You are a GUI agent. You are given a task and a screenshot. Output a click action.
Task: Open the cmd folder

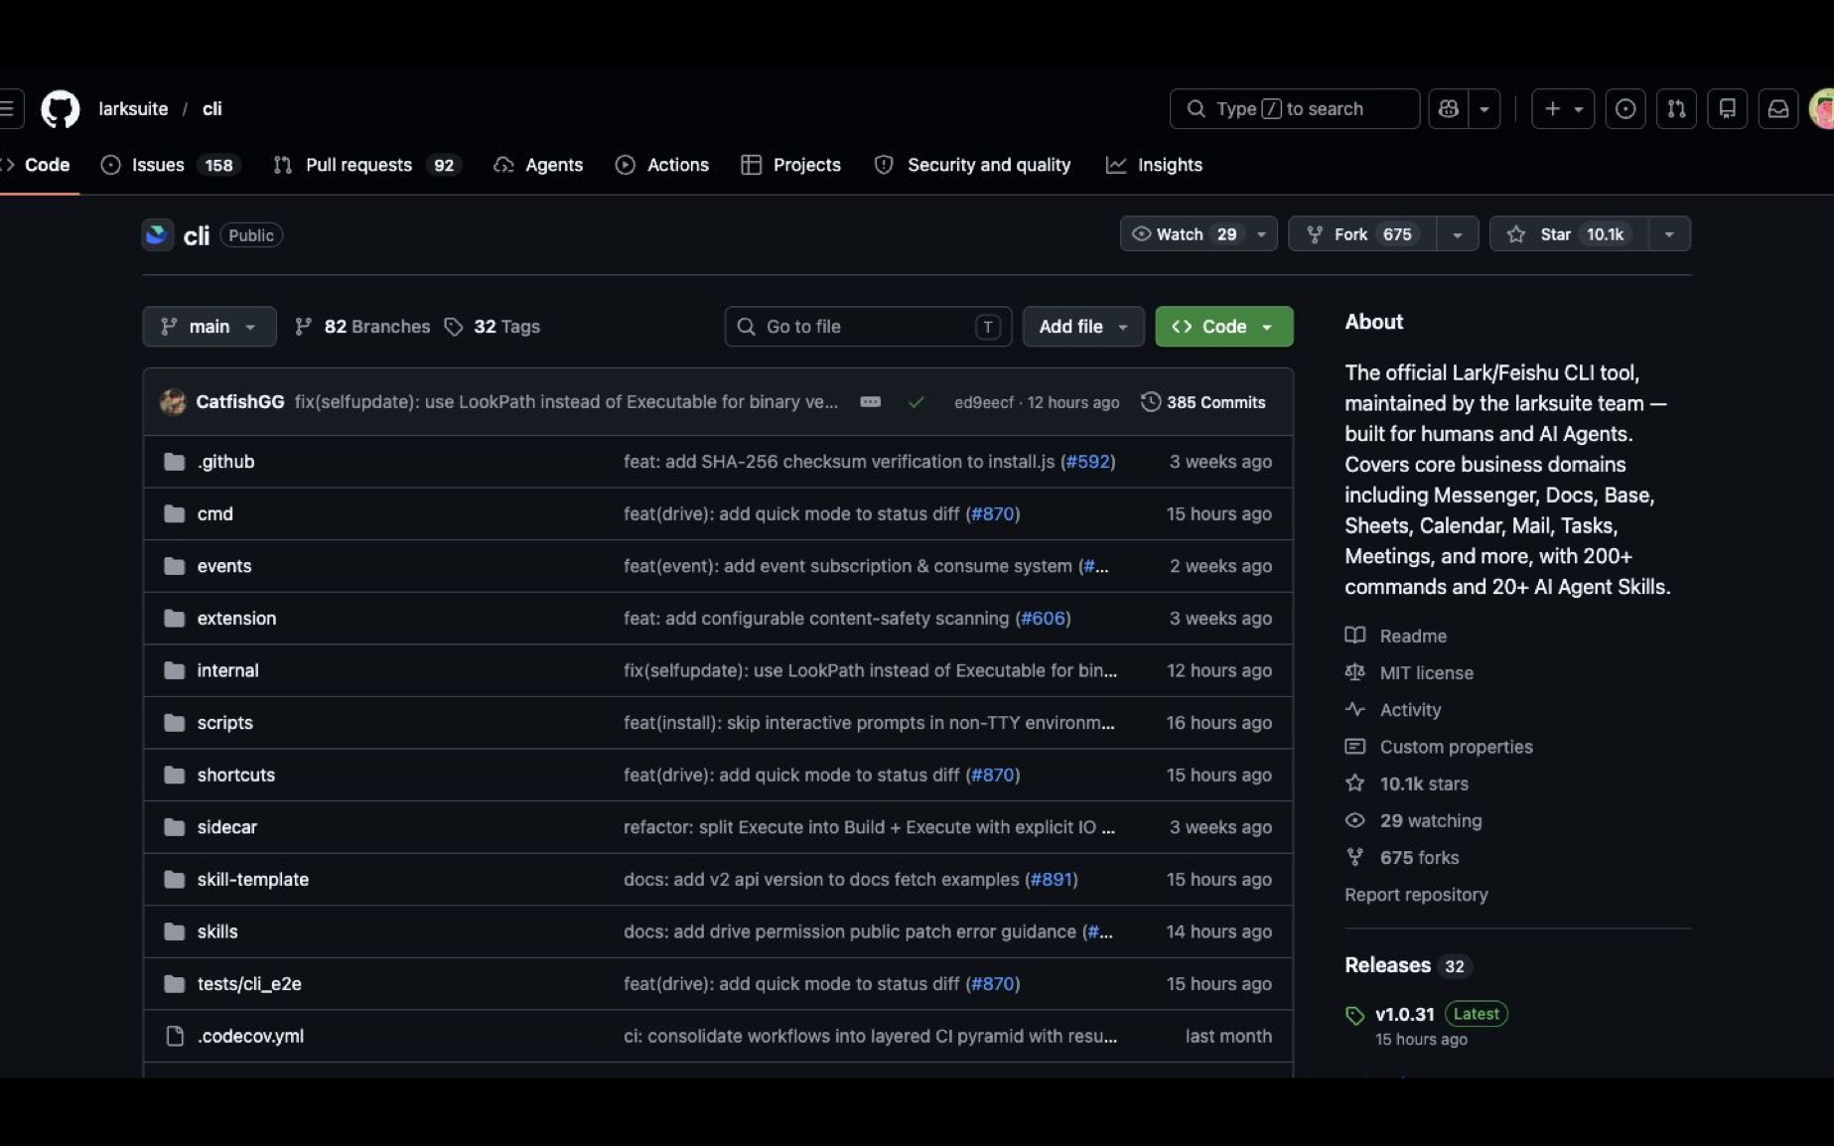[215, 513]
